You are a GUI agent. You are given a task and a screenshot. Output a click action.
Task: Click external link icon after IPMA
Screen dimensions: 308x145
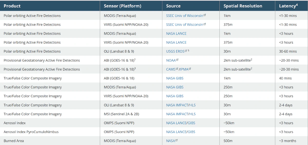[x=190, y=69]
